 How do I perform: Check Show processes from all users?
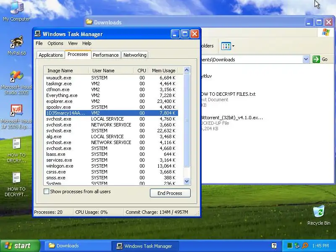46,192
